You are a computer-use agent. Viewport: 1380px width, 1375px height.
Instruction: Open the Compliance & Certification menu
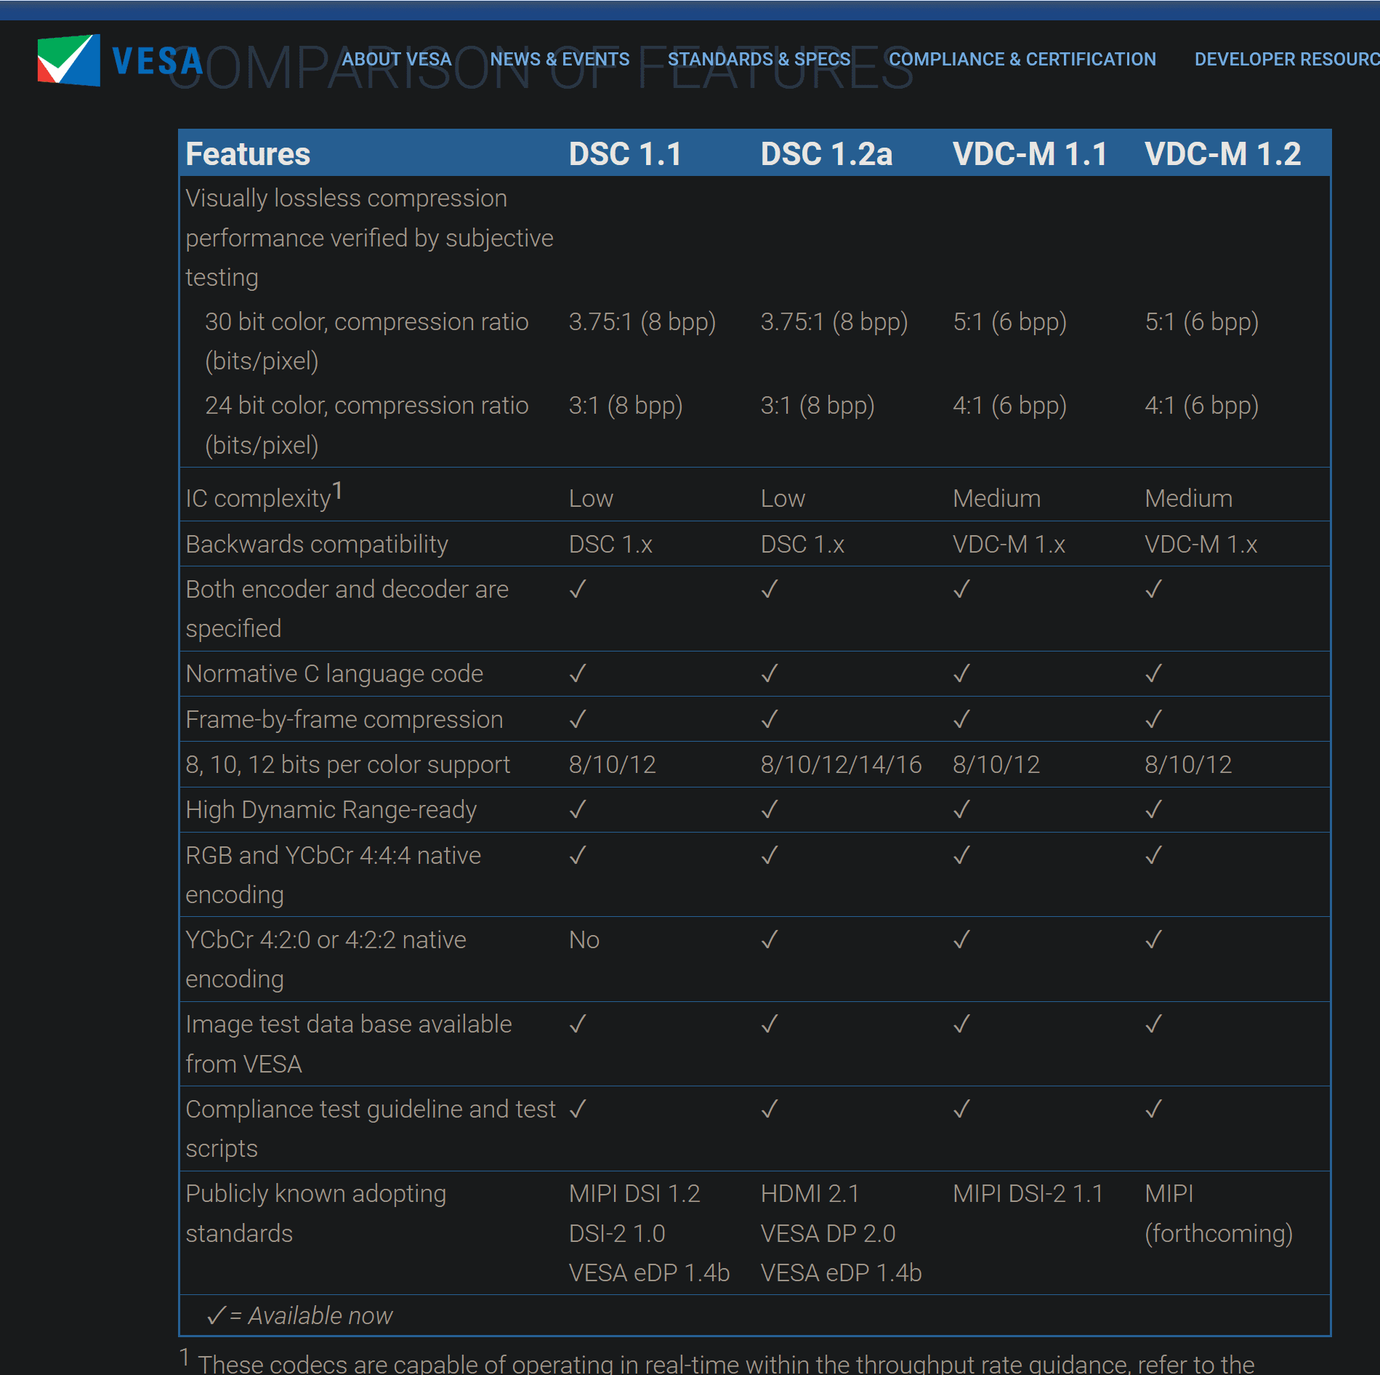point(1022,59)
